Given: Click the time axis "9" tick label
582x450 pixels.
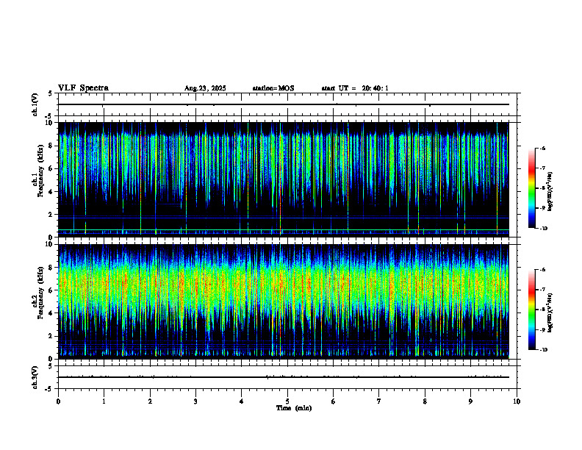Looking at the screenshot, I should pos(470,401).
